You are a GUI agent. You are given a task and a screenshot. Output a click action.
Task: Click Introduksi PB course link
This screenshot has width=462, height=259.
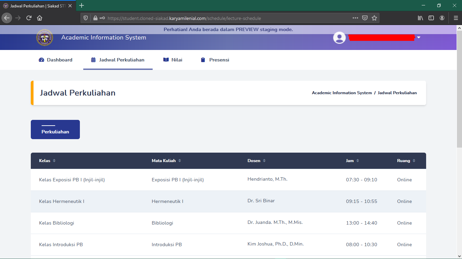(x=167, y=245)
